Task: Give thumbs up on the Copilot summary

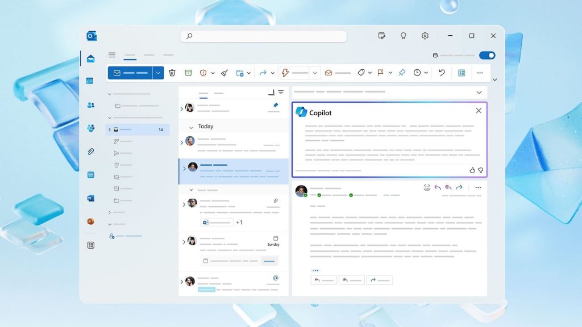Action: pyautogui.click(x=472, y=170)
